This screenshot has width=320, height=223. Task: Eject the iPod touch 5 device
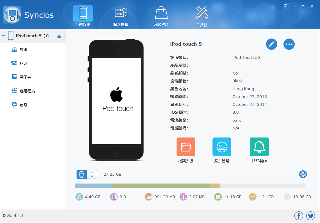[59, 36]
